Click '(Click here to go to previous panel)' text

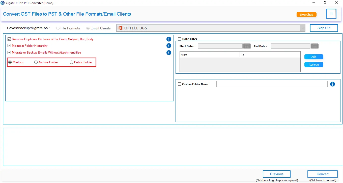(277, 180)
